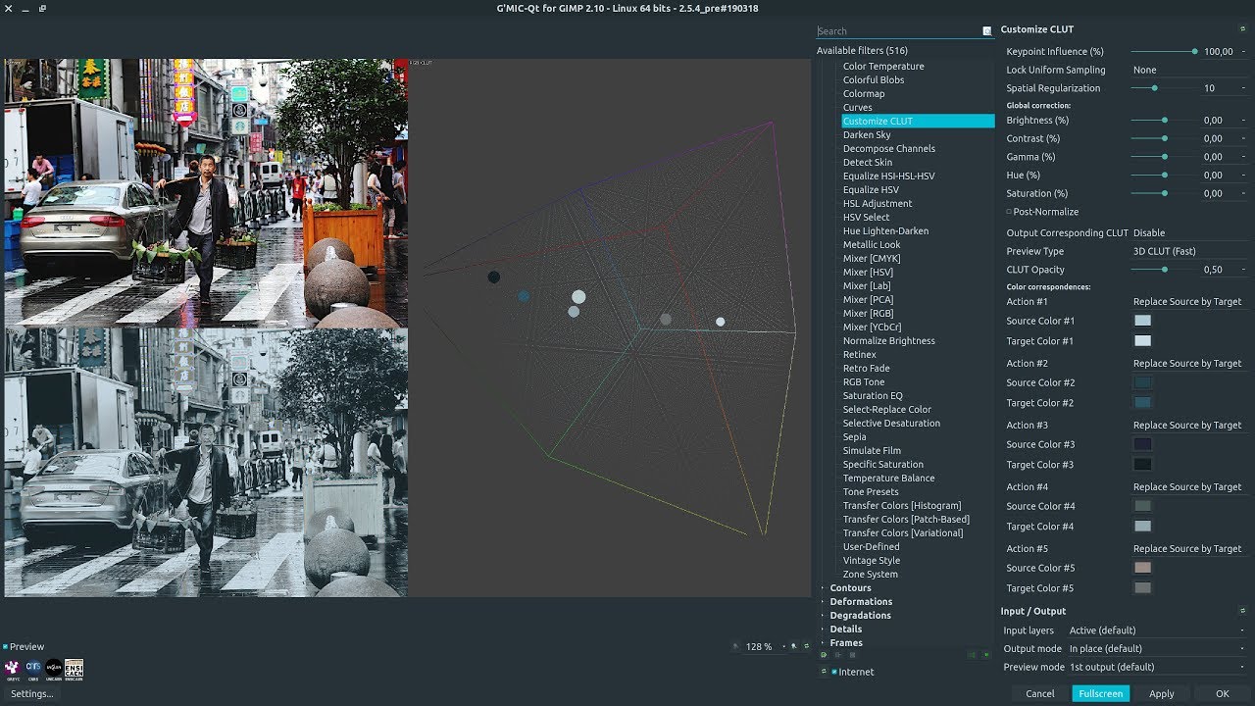Click the Settings... button
Image resolution: width=1255 pixels, height=706 pixels.
(32, 693)
